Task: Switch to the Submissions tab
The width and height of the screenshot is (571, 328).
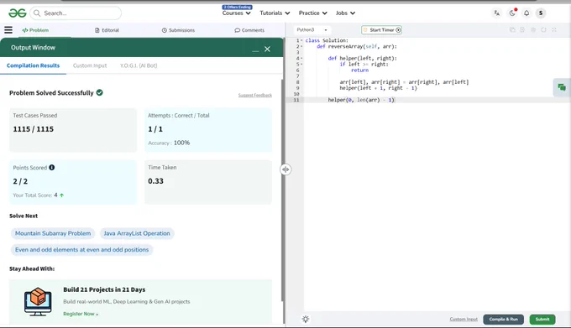Action: [x=178, y=30]
